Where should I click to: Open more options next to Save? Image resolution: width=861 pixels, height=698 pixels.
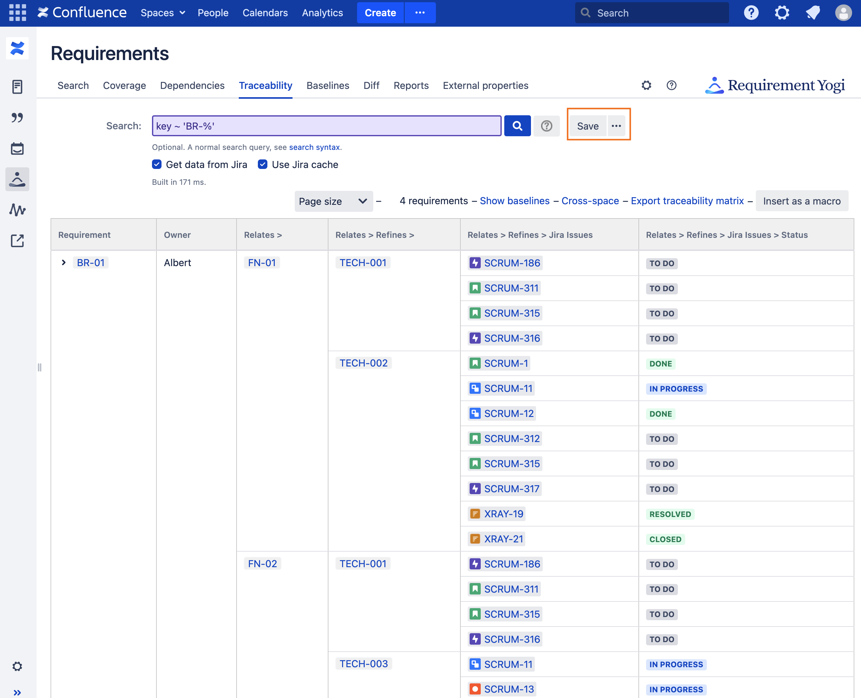click(x=616, y=126)
